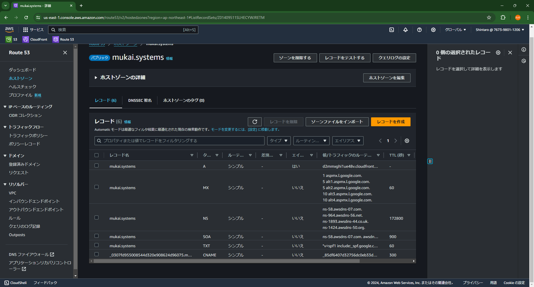This screenshot has width=534, height=287.
Task: Open records table preferences gear
Action: click(x=407, y=141)
